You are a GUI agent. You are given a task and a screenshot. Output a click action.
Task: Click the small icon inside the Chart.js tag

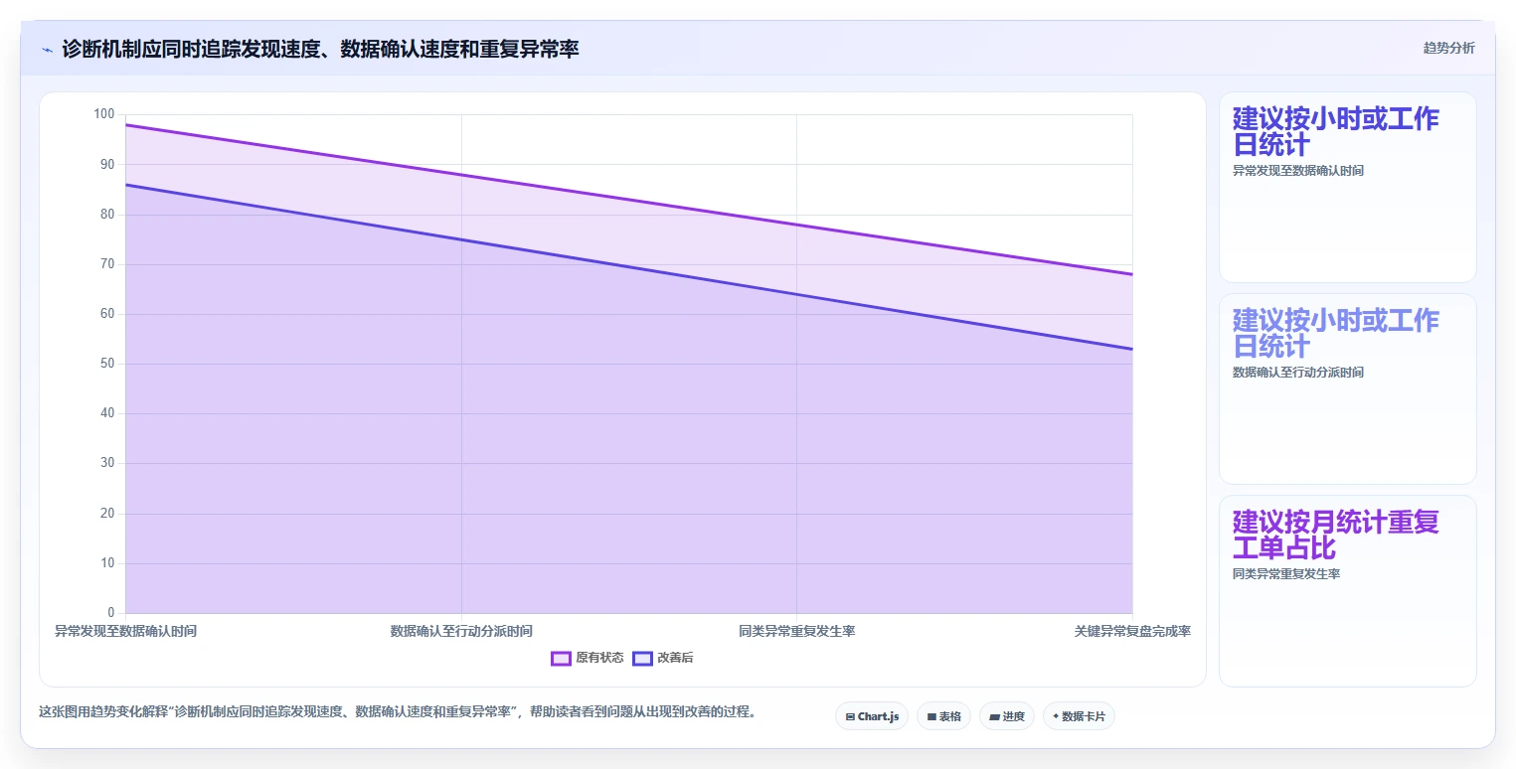[x=850, y=716]
